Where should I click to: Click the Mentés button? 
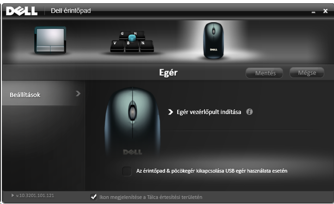pos(264,73)
